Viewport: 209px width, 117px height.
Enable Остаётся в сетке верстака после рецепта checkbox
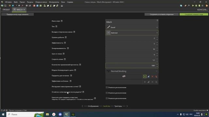click(x=107, y=93)
